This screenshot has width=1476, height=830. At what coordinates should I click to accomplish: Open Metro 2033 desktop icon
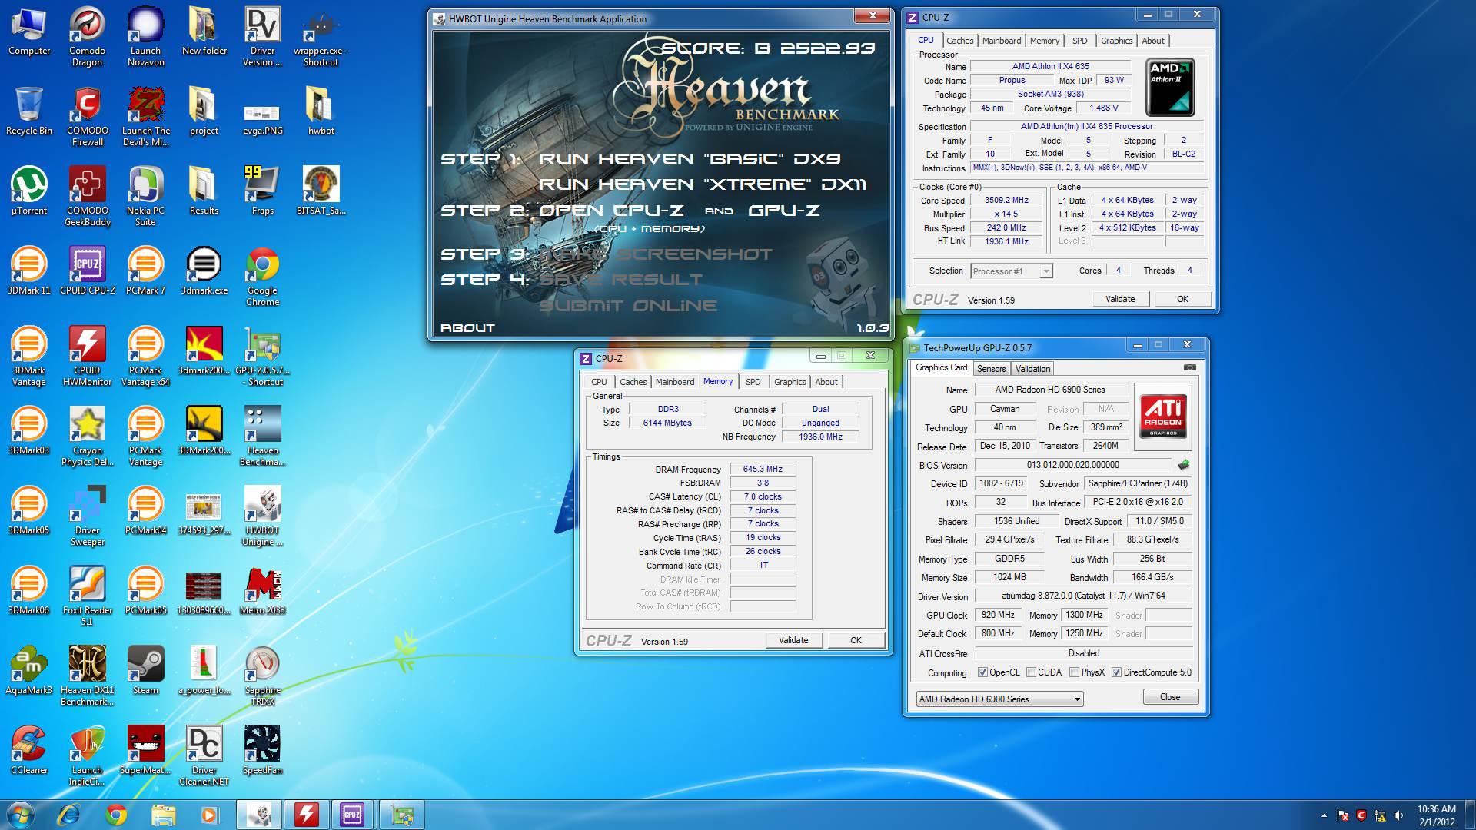tap(263, 591)
